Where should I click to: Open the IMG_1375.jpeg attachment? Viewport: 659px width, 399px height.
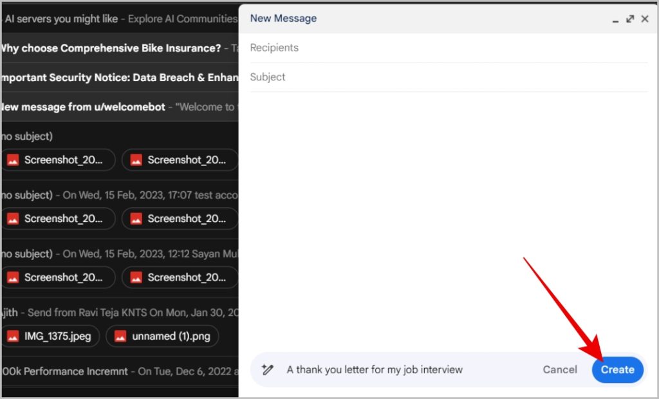(50, 337)
